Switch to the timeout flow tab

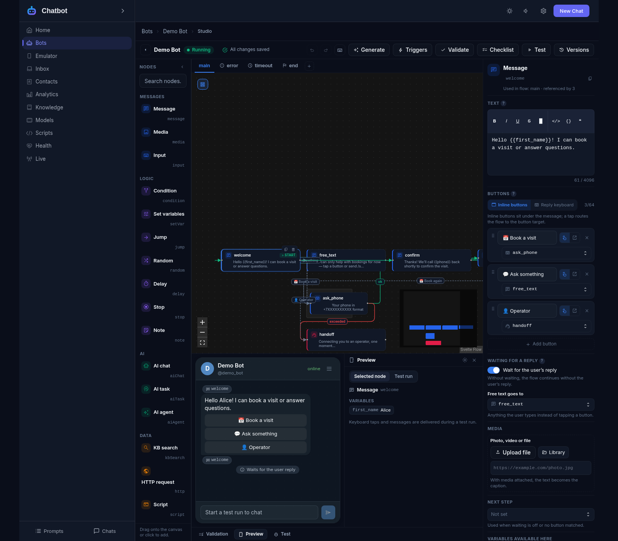[260, 66]
